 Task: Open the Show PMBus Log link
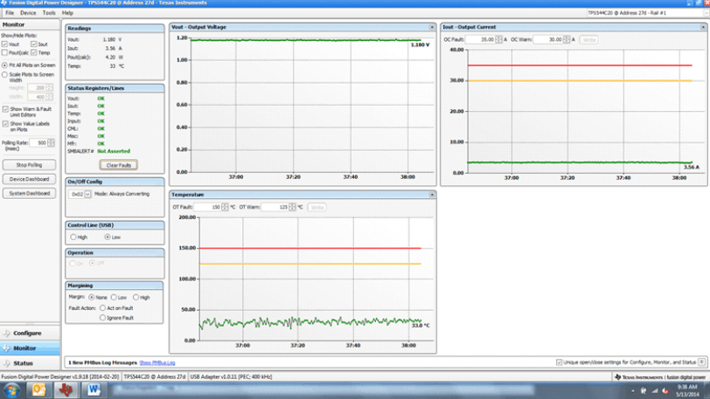point(157,361)
